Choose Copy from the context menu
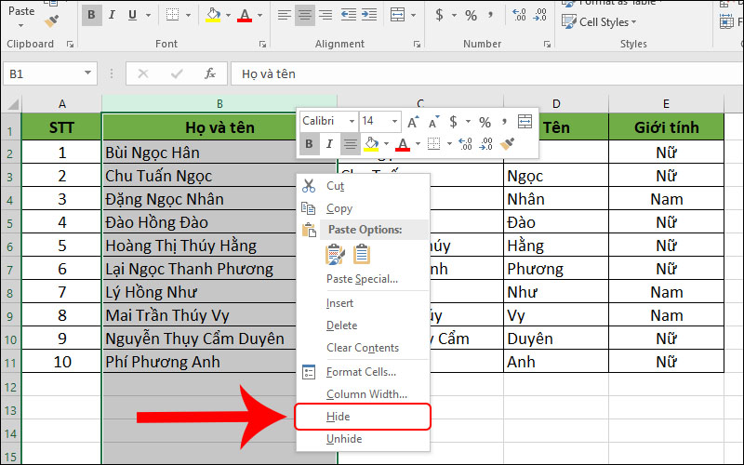Image resolution: width=744 pixels, height=465 pixels. tap(363, 208)
